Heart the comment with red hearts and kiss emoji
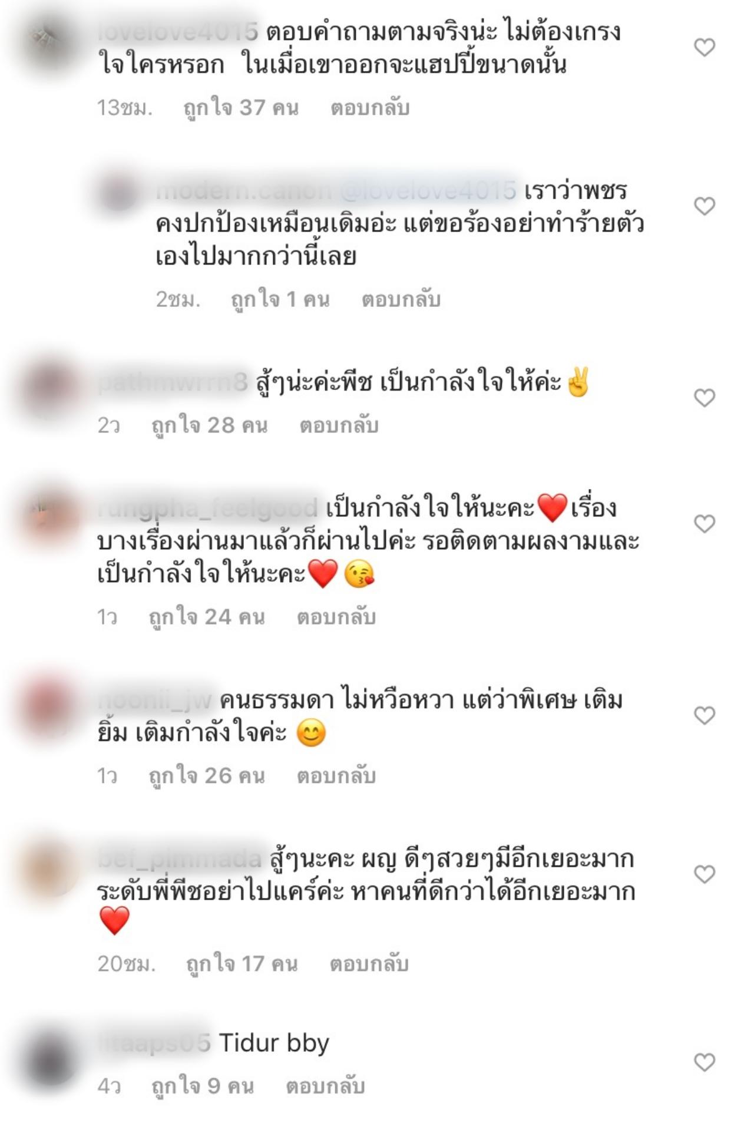 coord(704,523)
